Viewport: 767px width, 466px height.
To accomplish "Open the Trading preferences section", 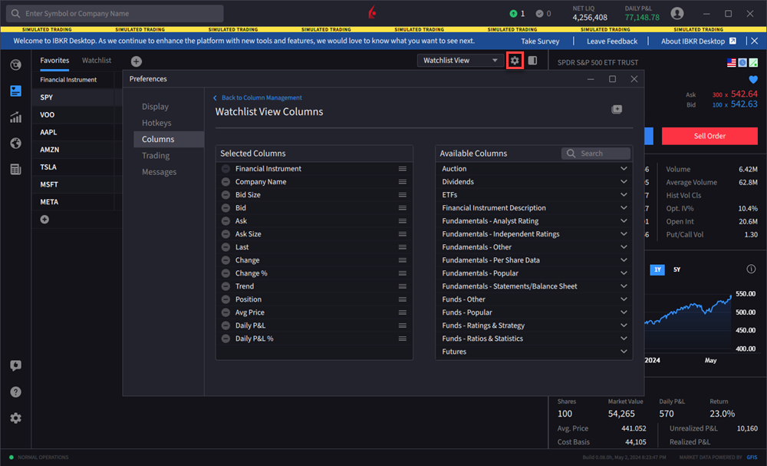I will 156,156.
